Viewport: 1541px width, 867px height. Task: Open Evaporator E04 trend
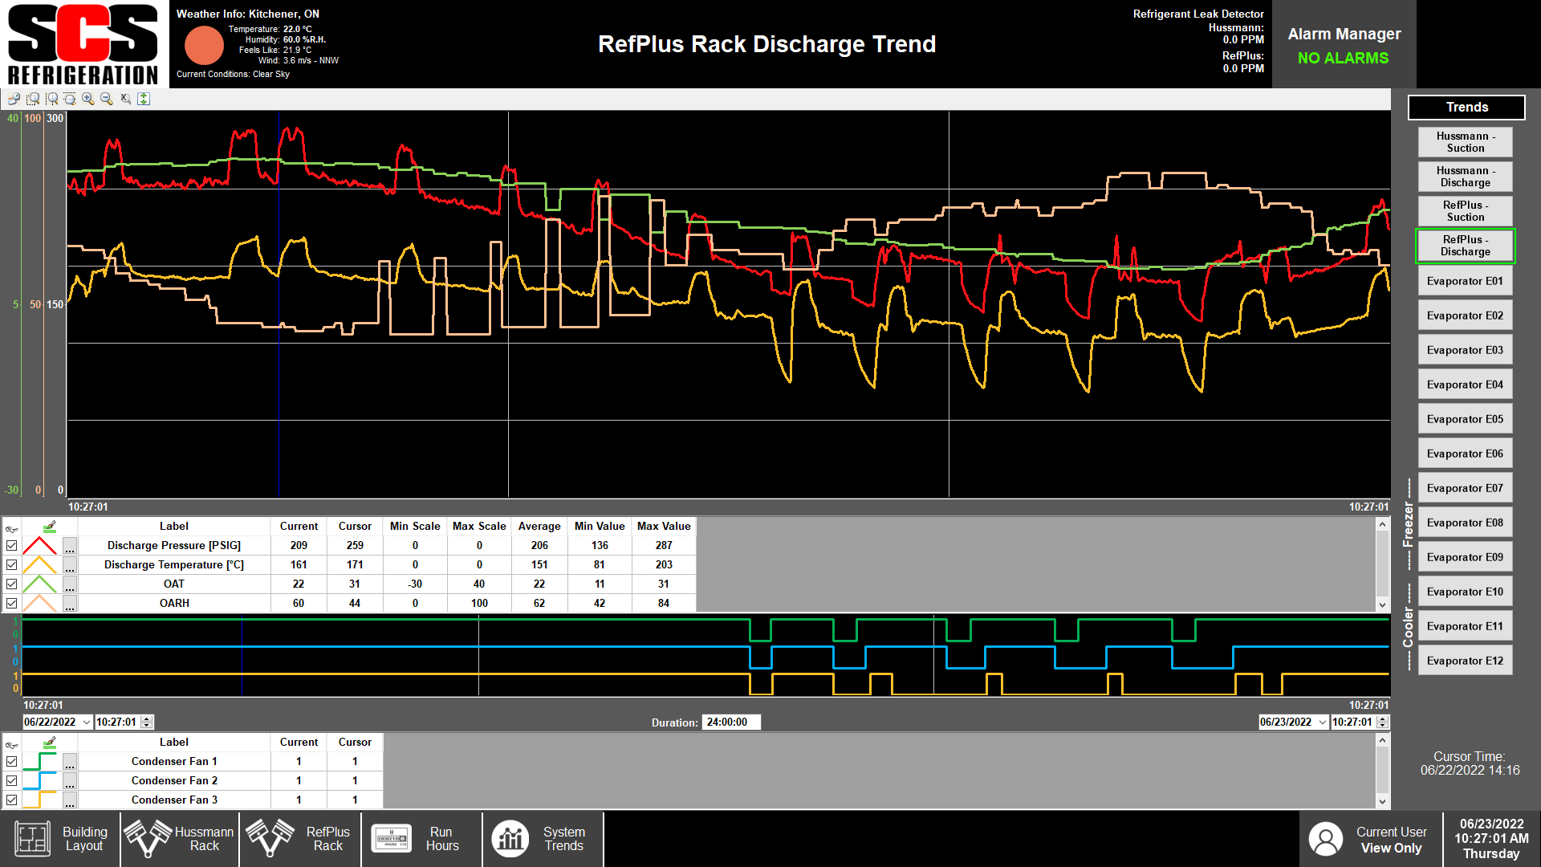click(1465, 385)
